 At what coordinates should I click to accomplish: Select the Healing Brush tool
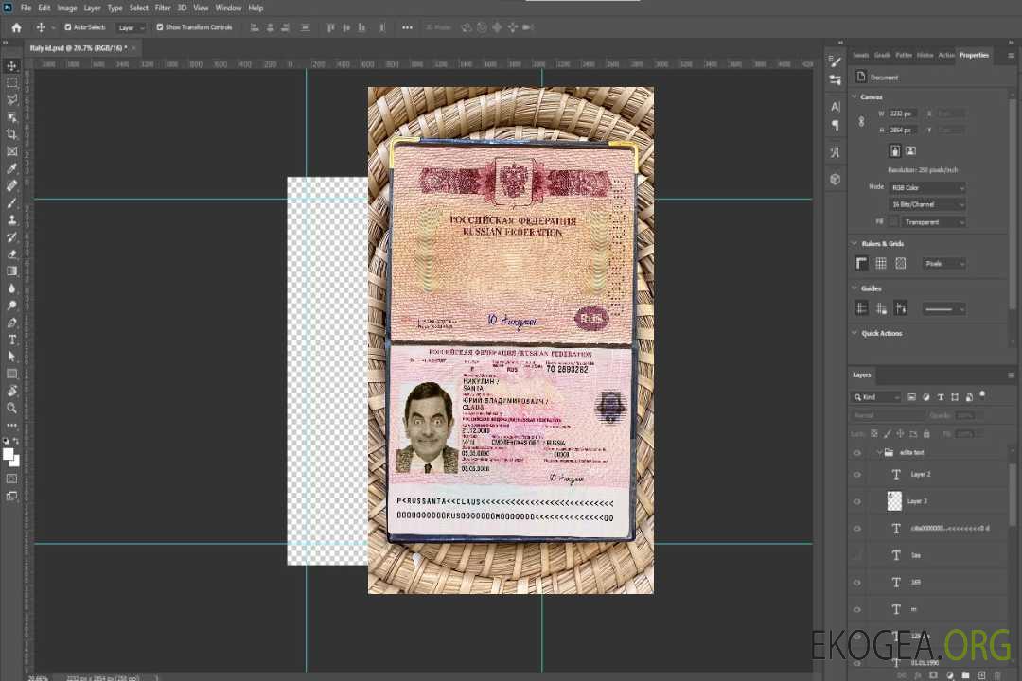(x=11, y=185)
